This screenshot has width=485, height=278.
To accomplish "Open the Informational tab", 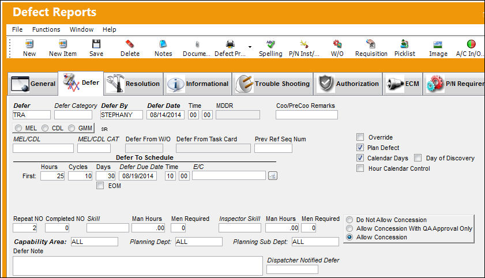I will point(198,84).
